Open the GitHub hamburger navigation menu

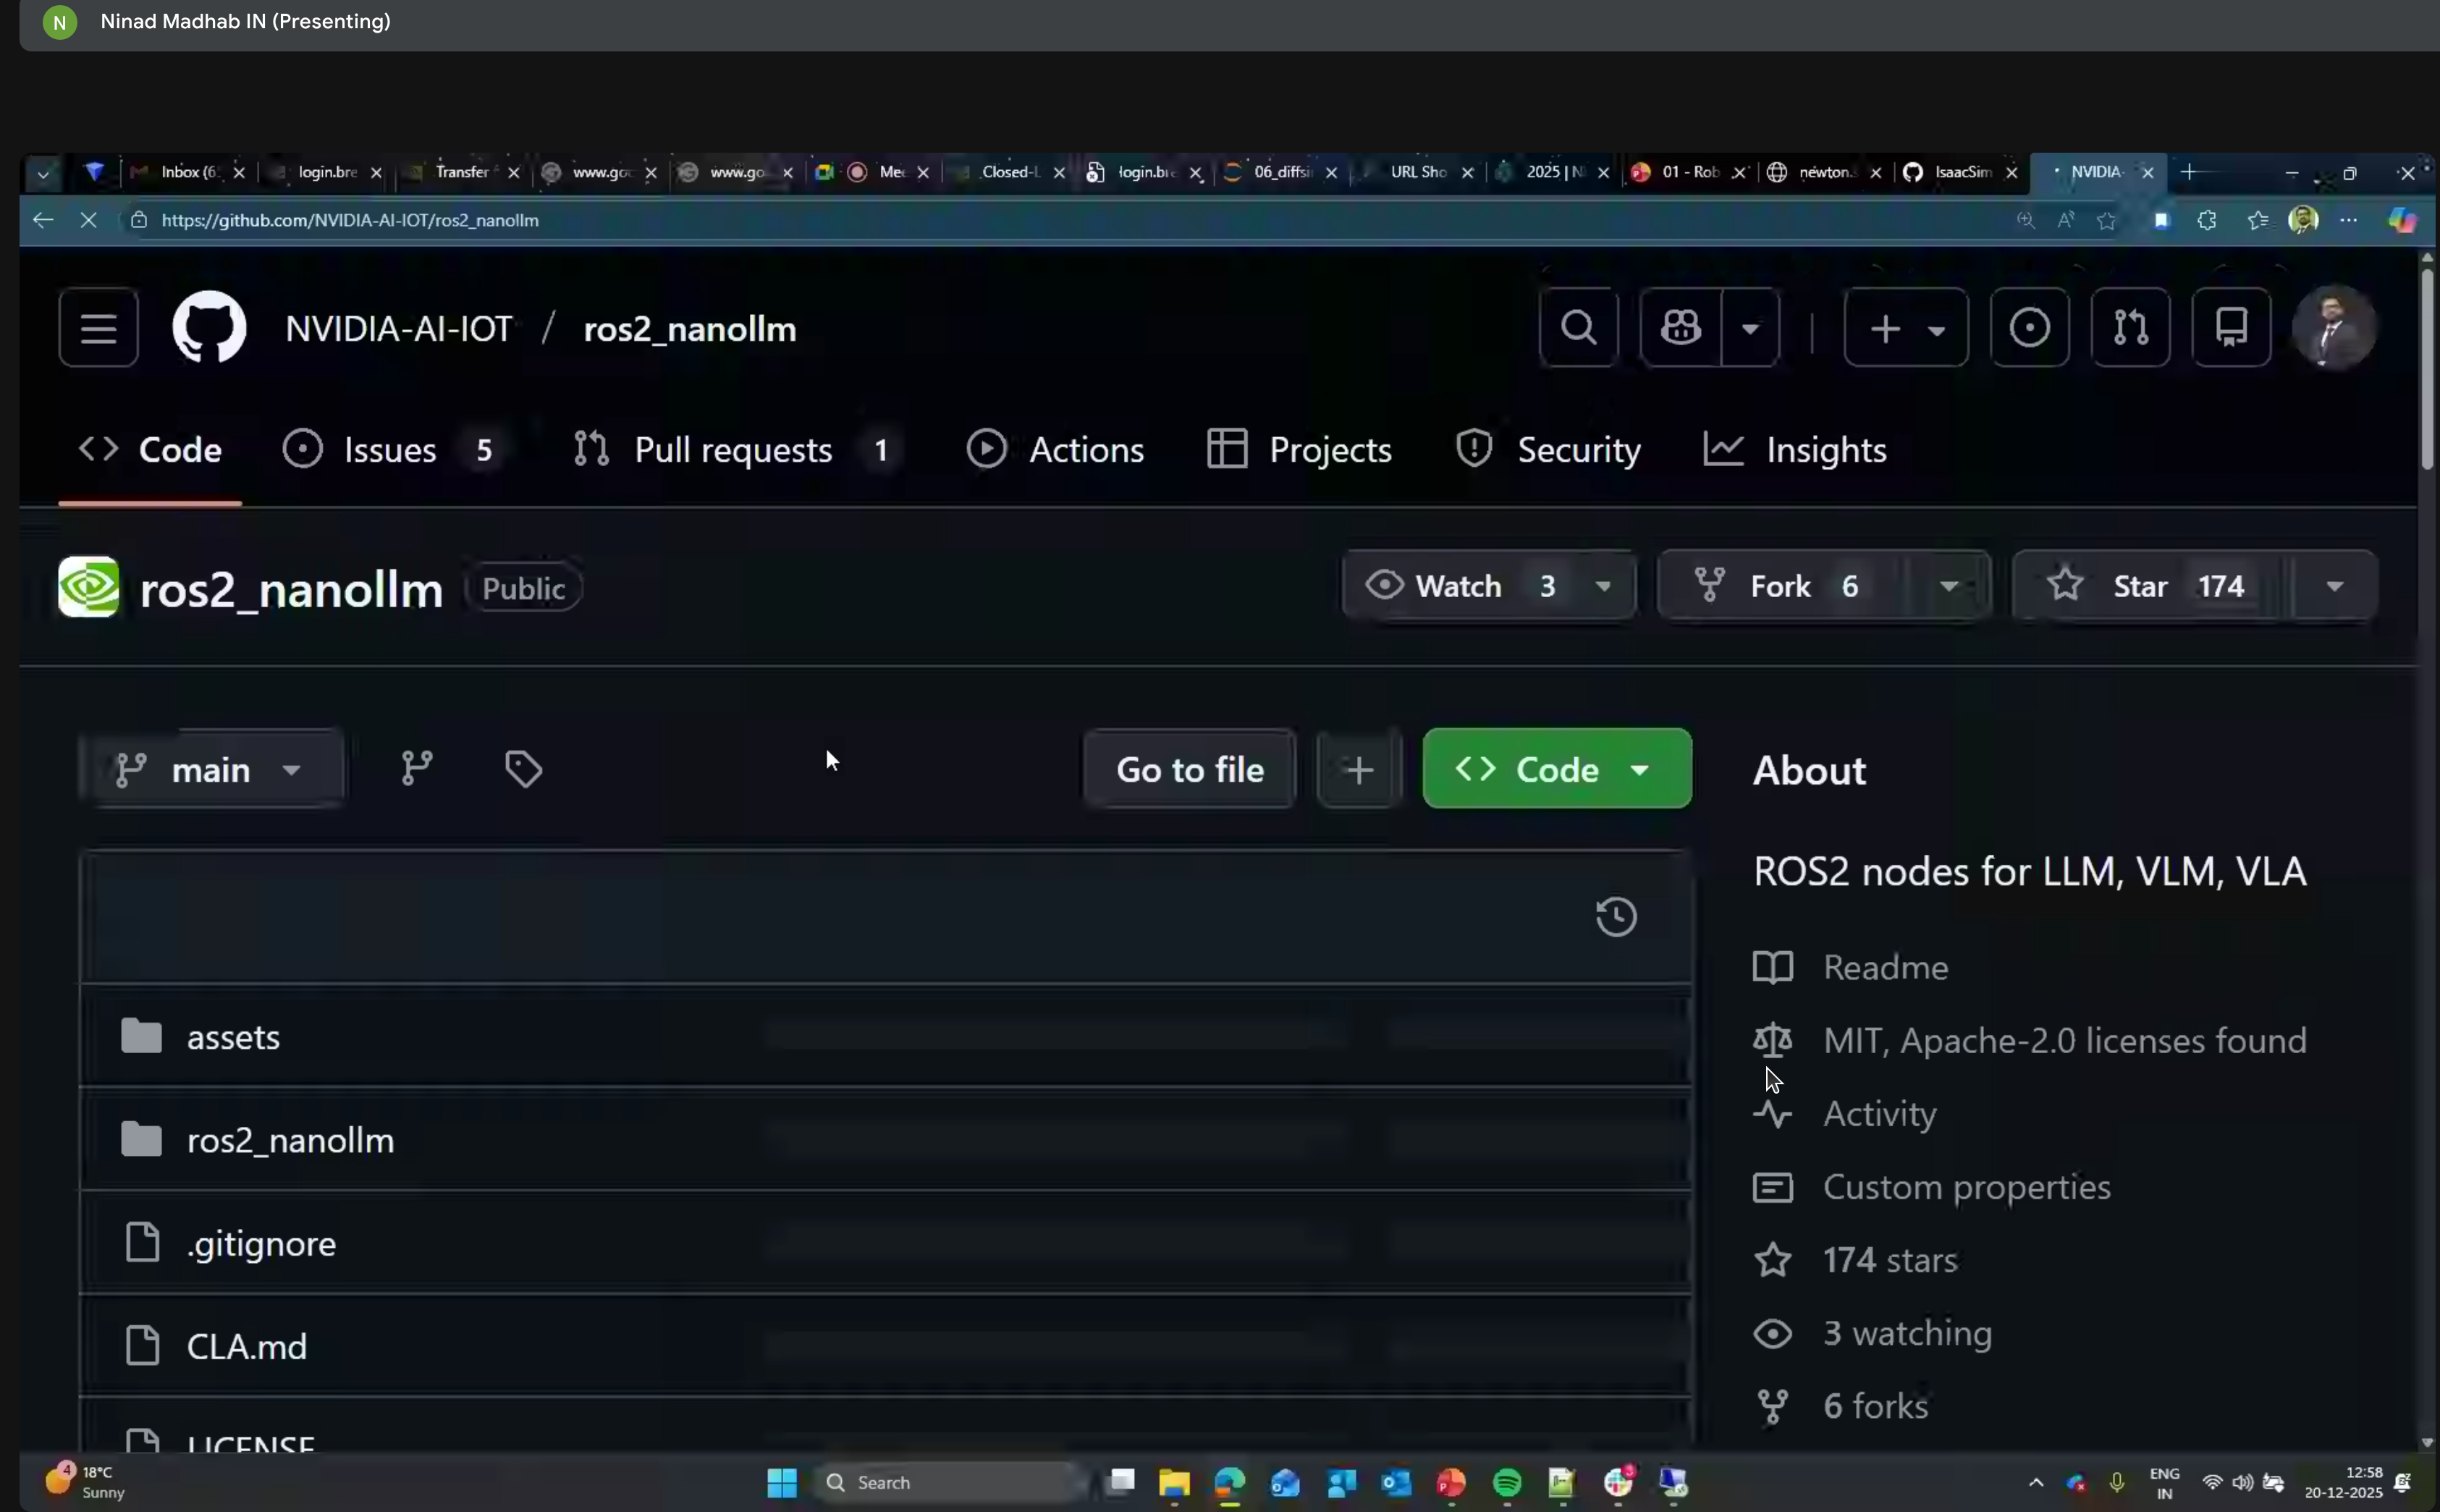click(x=98, y=328)
